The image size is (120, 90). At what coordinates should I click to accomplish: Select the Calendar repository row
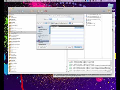coord(22,20)
